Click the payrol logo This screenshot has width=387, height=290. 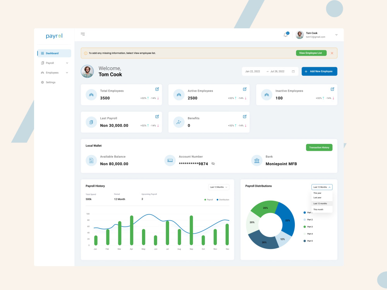pos(54,36)
